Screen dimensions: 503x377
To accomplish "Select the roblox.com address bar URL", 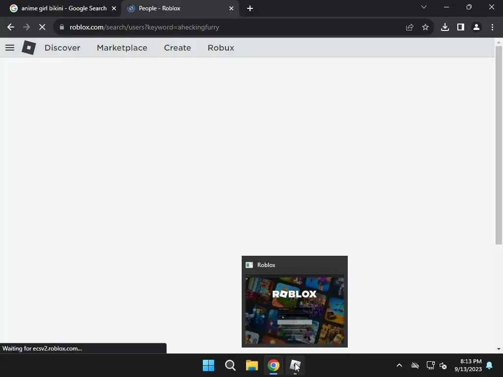I will tap(144, 27).
